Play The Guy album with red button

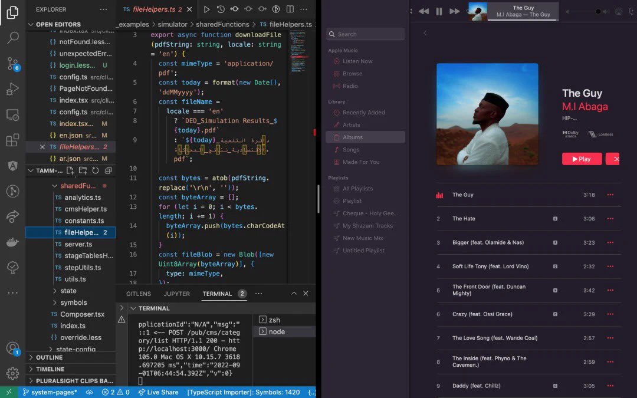pyautogui.click(x=582, y=159)
